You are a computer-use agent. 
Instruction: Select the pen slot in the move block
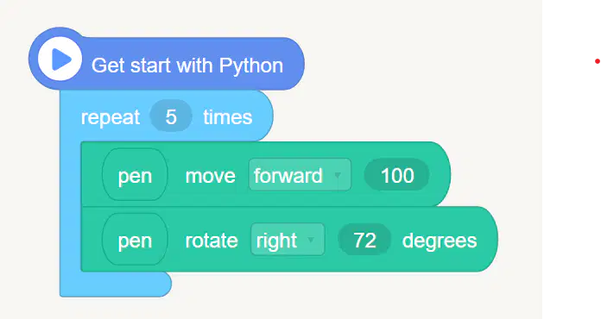(135, 175)
